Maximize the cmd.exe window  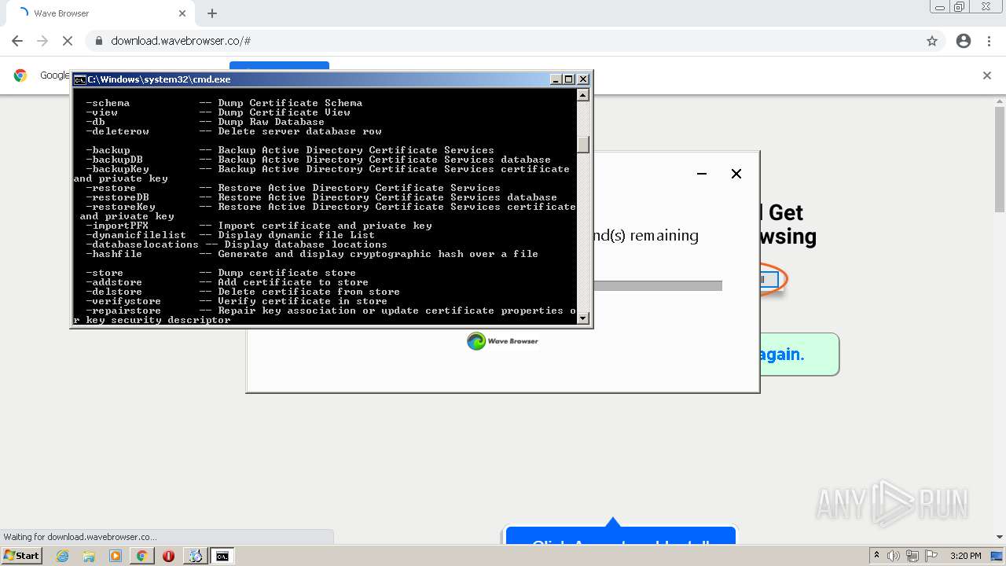click(569, 79)
